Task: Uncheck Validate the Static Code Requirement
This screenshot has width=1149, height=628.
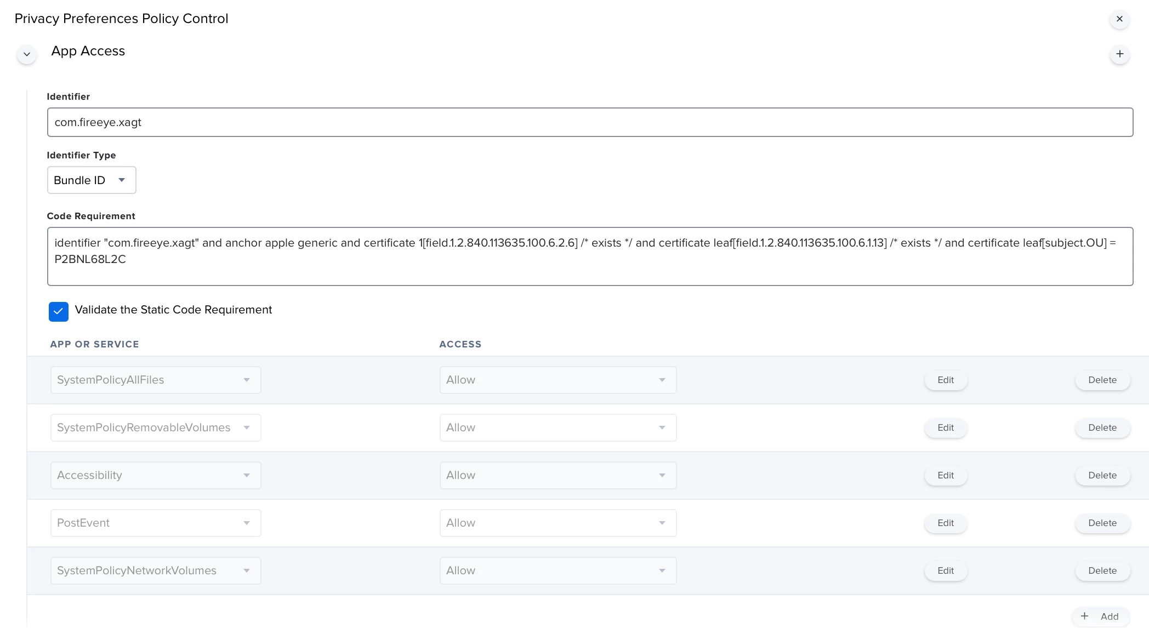Action: tap(59, 311)
